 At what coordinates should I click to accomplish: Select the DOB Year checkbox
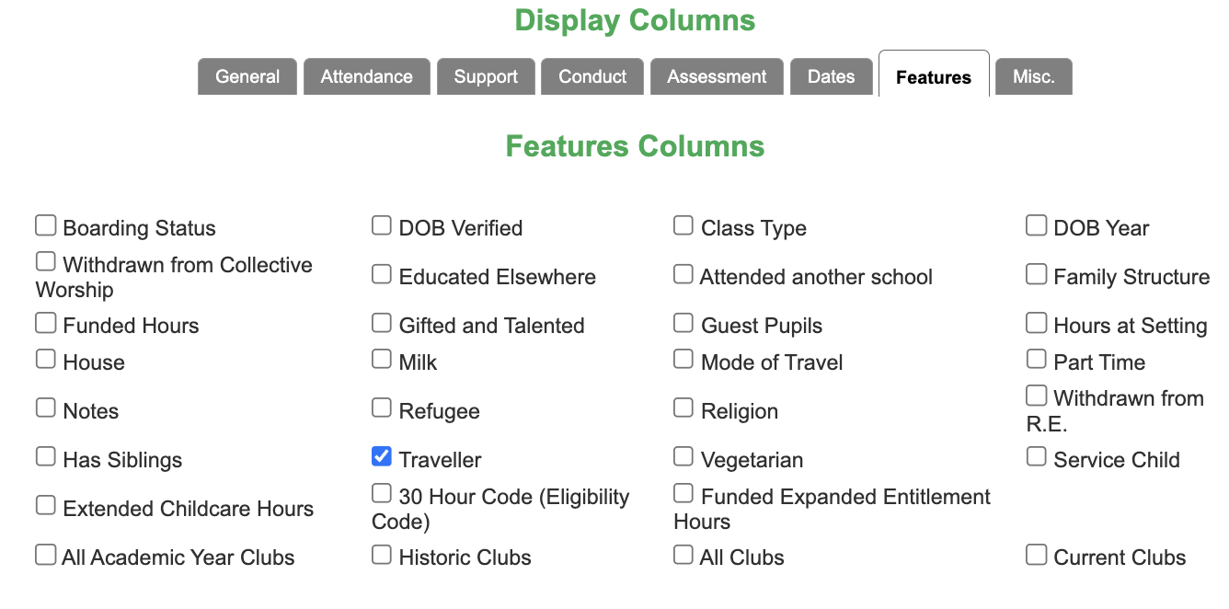click(1037, 224)
